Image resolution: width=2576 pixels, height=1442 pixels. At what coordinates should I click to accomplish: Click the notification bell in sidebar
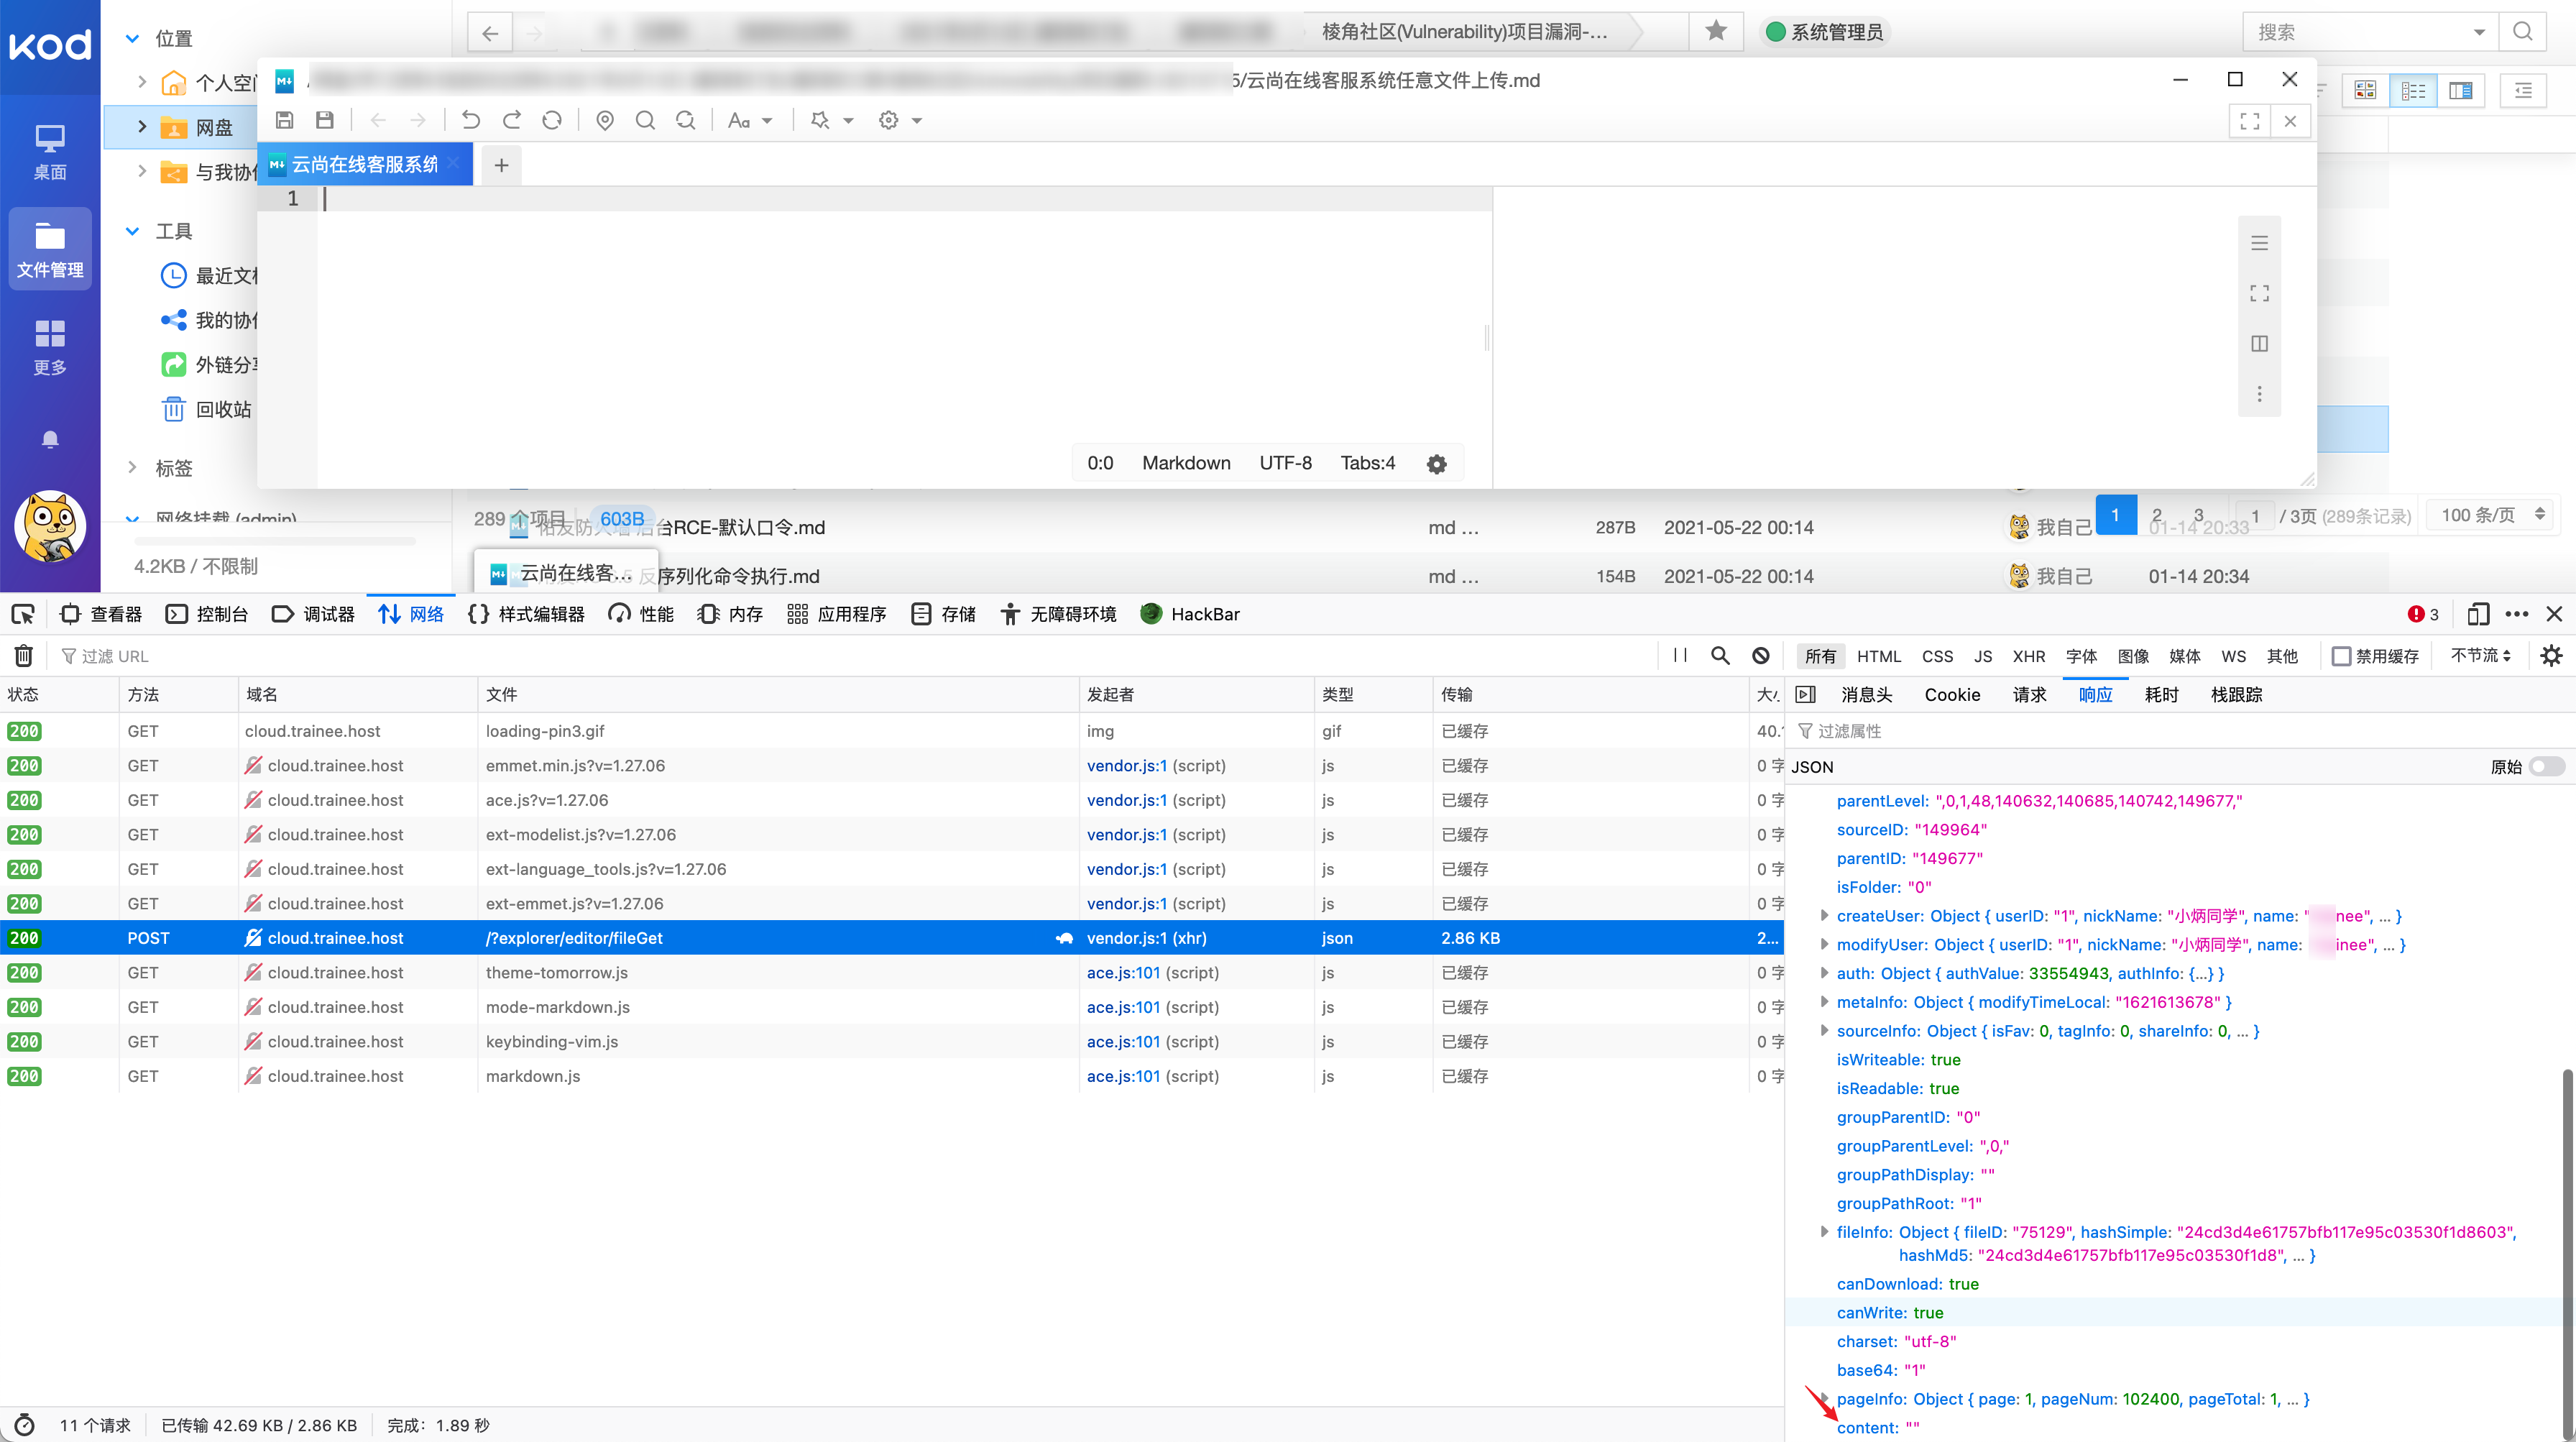[x=50, y=439]
